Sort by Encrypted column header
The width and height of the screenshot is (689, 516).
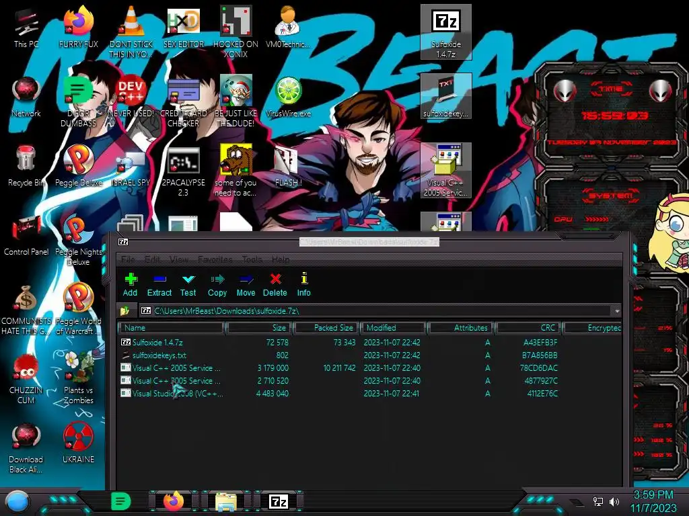pos(592,328)
